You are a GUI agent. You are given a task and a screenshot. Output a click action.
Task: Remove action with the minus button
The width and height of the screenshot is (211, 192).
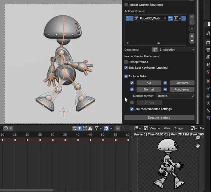click(192, 22)
